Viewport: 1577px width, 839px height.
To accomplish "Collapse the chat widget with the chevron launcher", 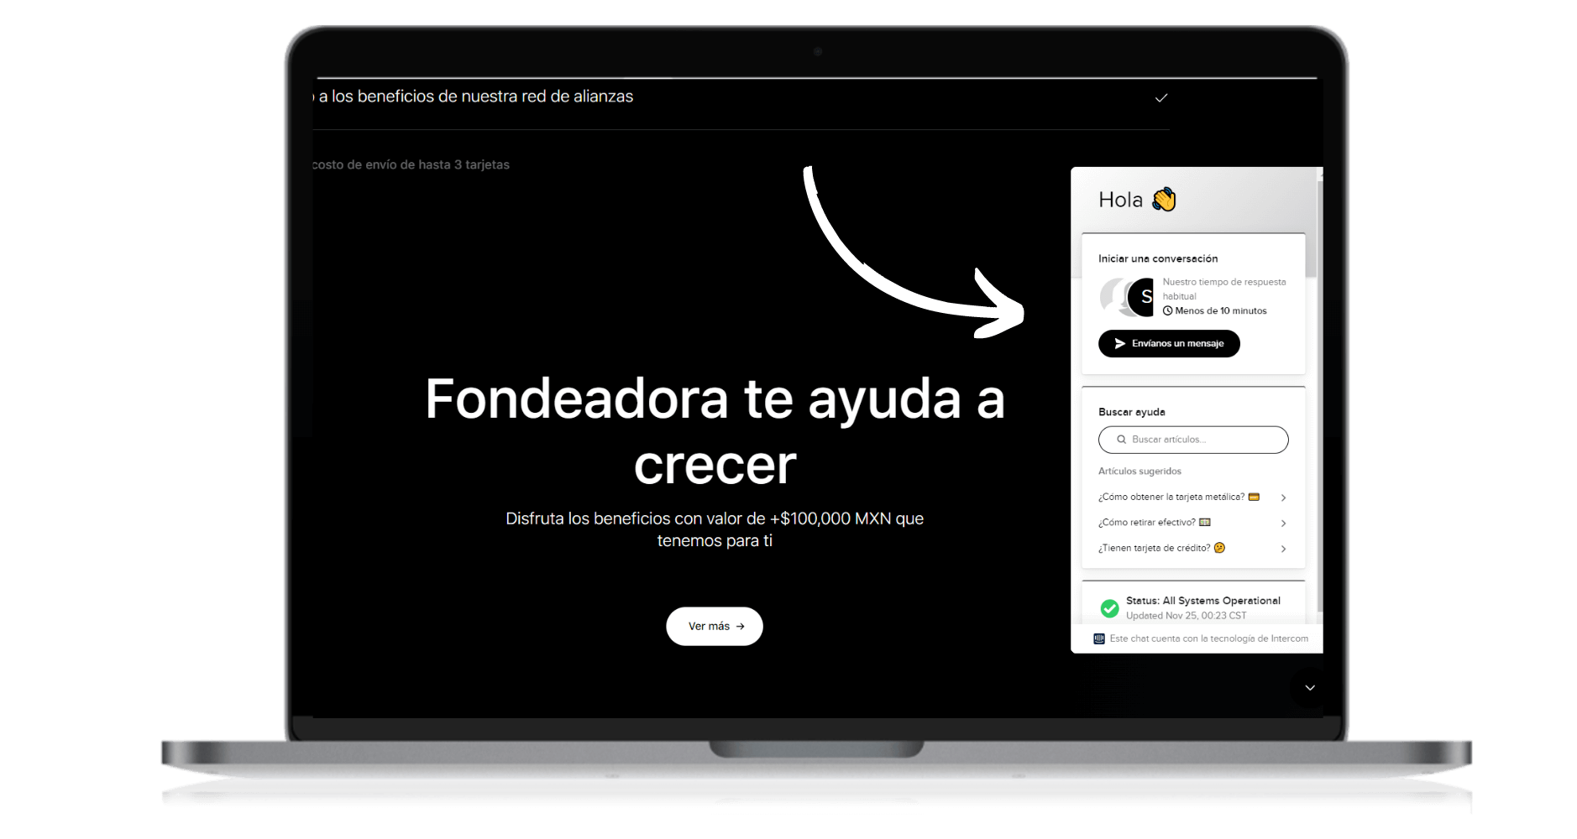I will pyautogui.click(x=1309, y=688).
